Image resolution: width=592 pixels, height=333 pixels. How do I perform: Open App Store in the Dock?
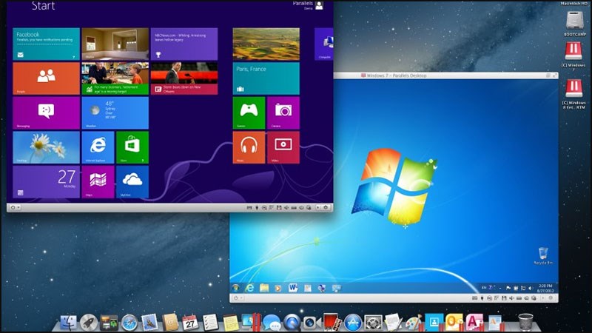click(353, 323)
